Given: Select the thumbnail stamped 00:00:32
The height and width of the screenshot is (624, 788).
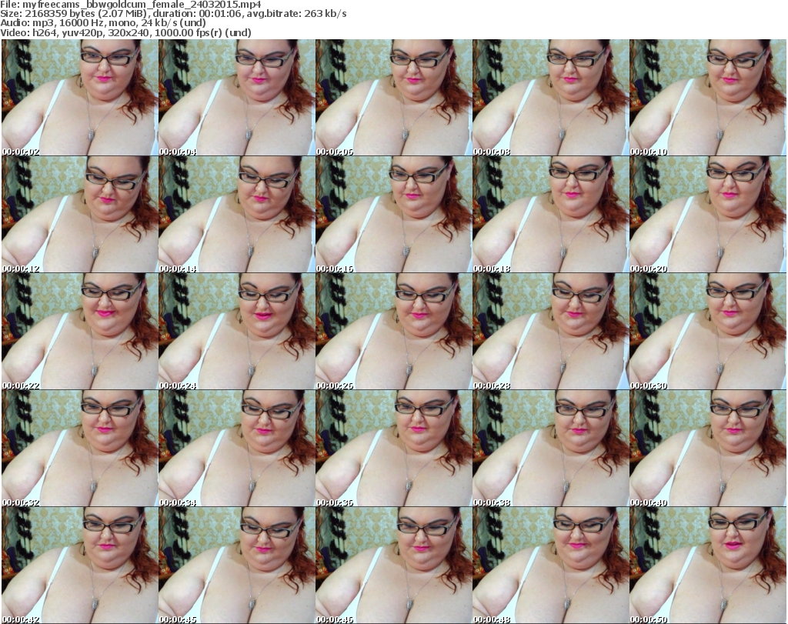Looking at the screenshot, I should 80,449.
